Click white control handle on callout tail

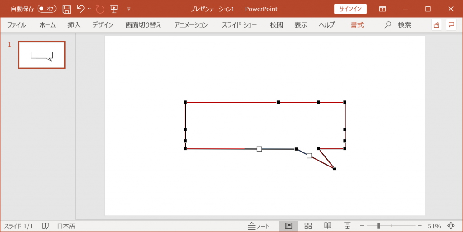coord(309,156)
